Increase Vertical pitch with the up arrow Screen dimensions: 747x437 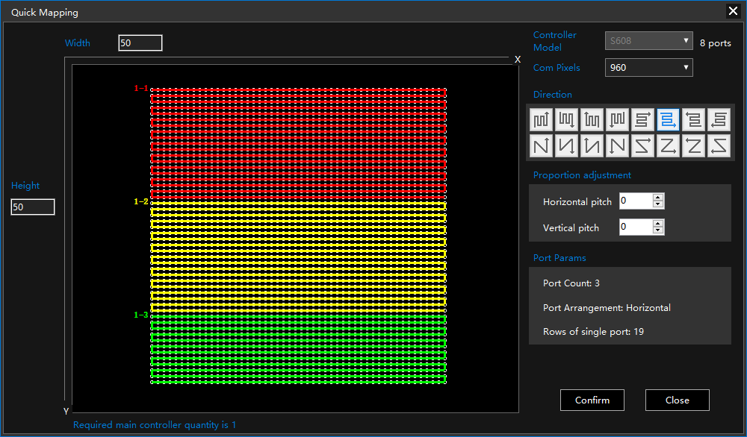[658, 223]
